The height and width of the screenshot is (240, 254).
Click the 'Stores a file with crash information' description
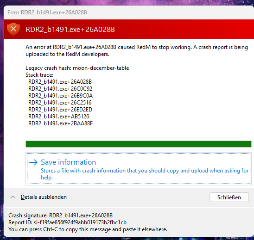[145, 174]
